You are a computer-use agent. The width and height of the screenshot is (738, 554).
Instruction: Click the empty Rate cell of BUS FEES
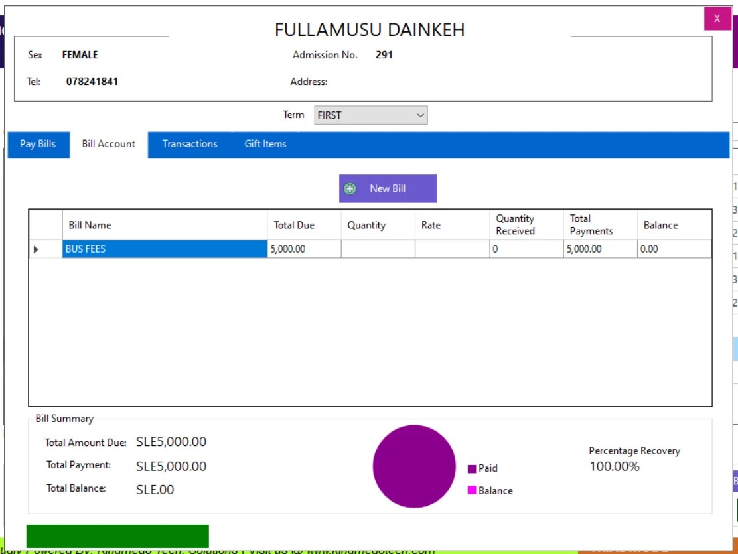452,249
